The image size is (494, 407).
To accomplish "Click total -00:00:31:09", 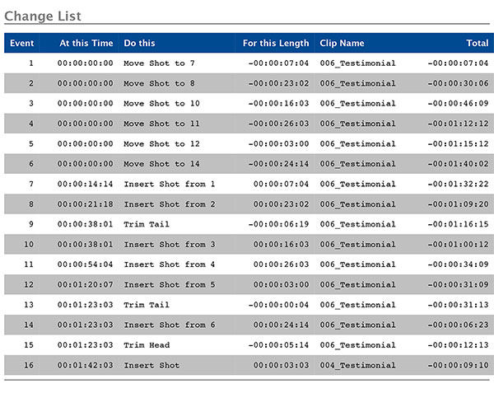I will [x=458, y=285].
